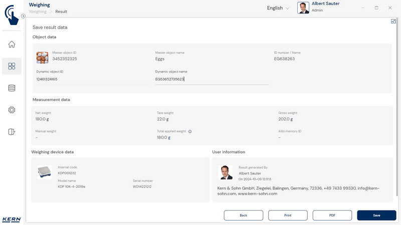Open the English language dropdown
This screenshot has width=401, height=225.
[x=278, y=8]
